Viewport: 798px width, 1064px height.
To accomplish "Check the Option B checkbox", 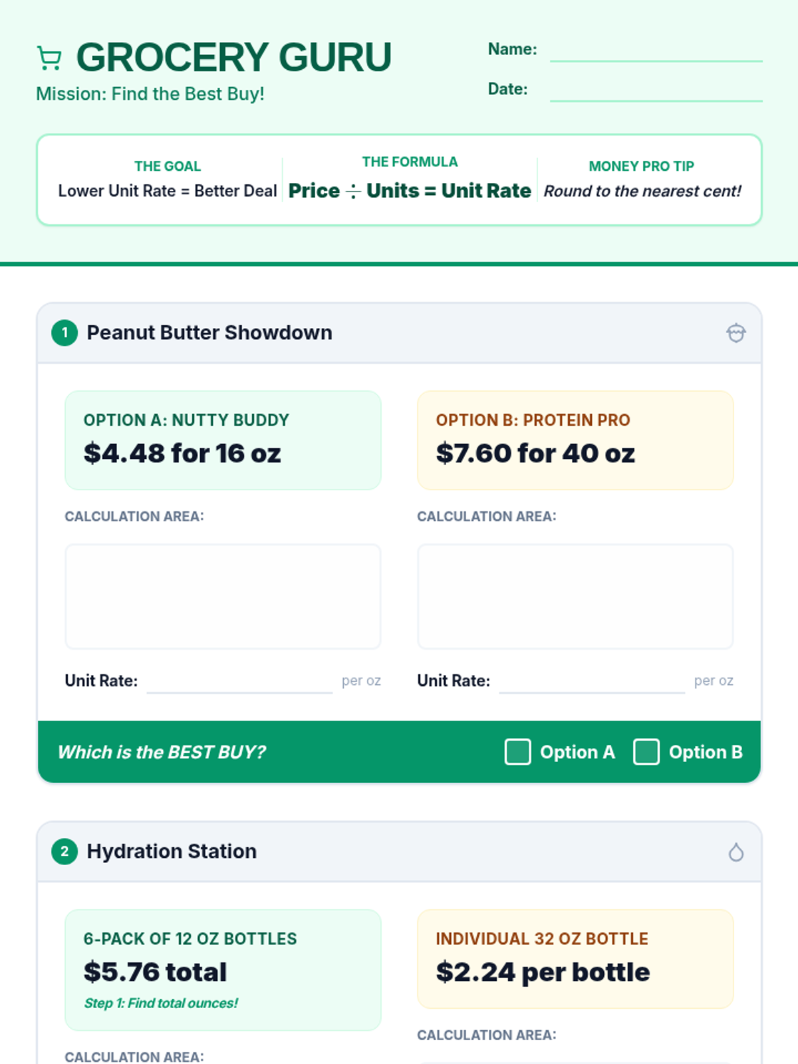I will tap(646, 752).
